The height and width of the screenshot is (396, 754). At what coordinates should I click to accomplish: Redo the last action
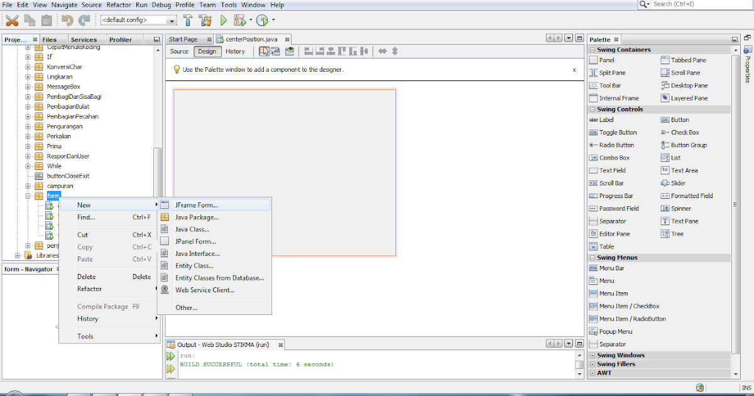point(84,19)
